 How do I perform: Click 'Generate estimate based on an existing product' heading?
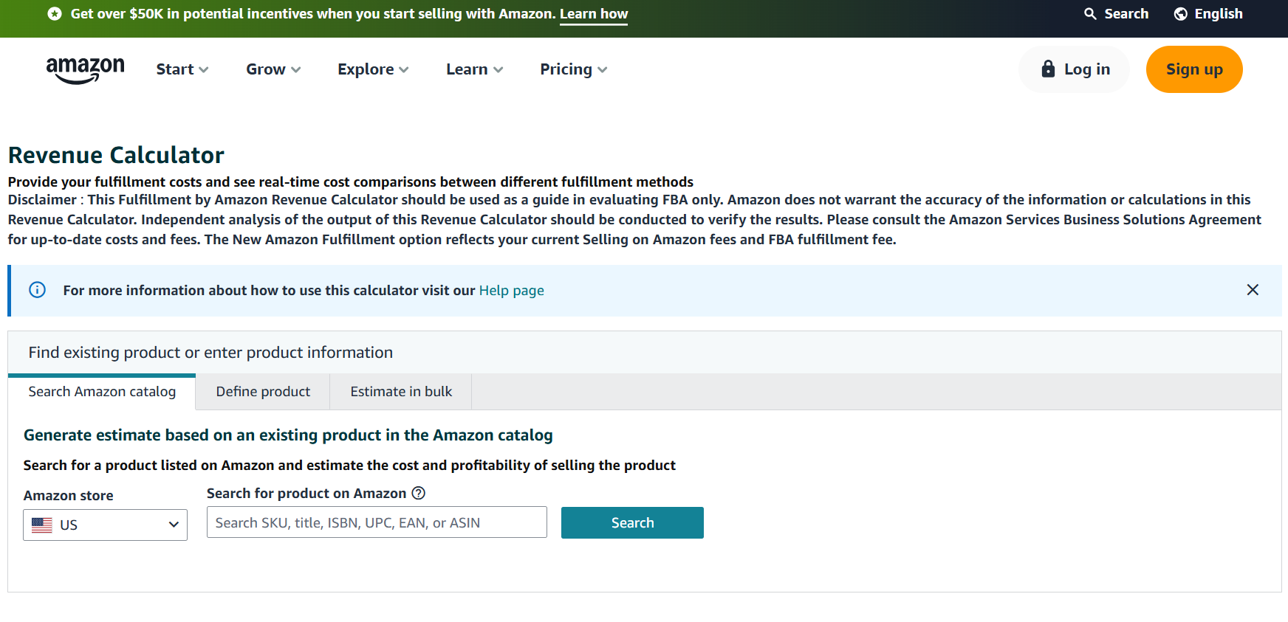288,435
